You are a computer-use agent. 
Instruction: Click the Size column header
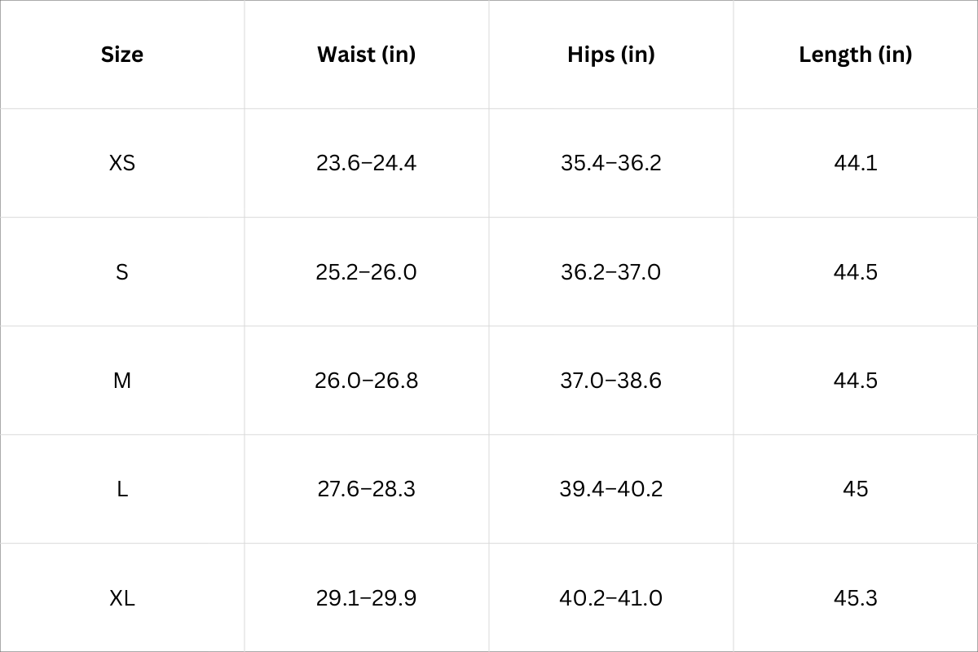[x=122, y=55]
